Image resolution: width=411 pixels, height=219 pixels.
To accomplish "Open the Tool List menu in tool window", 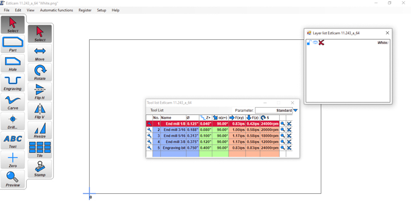I will tap(157, 110).
